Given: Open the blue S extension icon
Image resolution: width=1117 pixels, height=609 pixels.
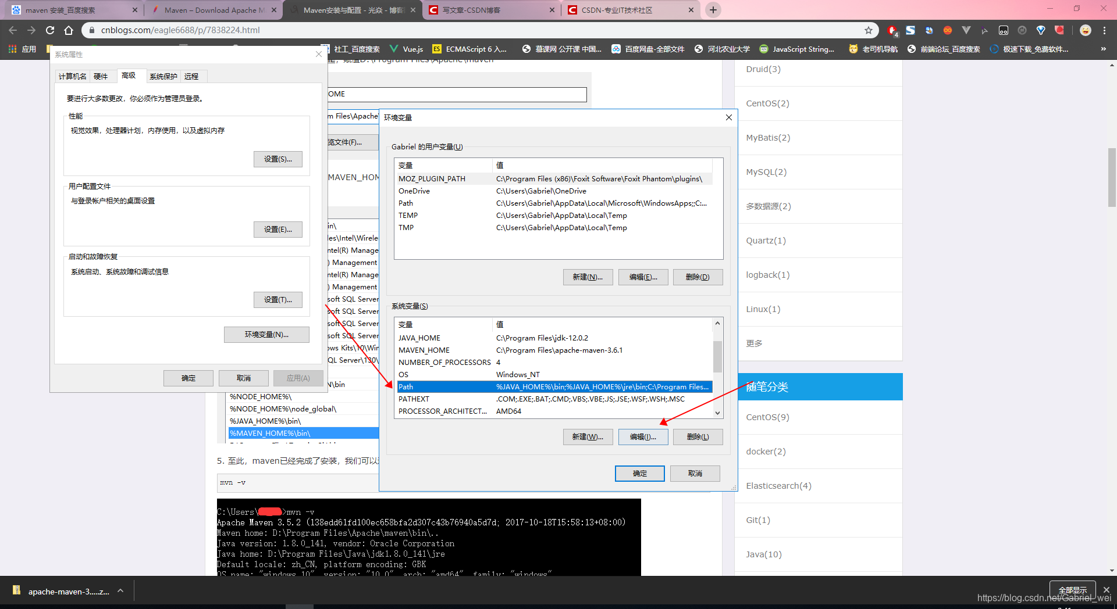Looking at the screenshot, I should click(x=910, y=30).
